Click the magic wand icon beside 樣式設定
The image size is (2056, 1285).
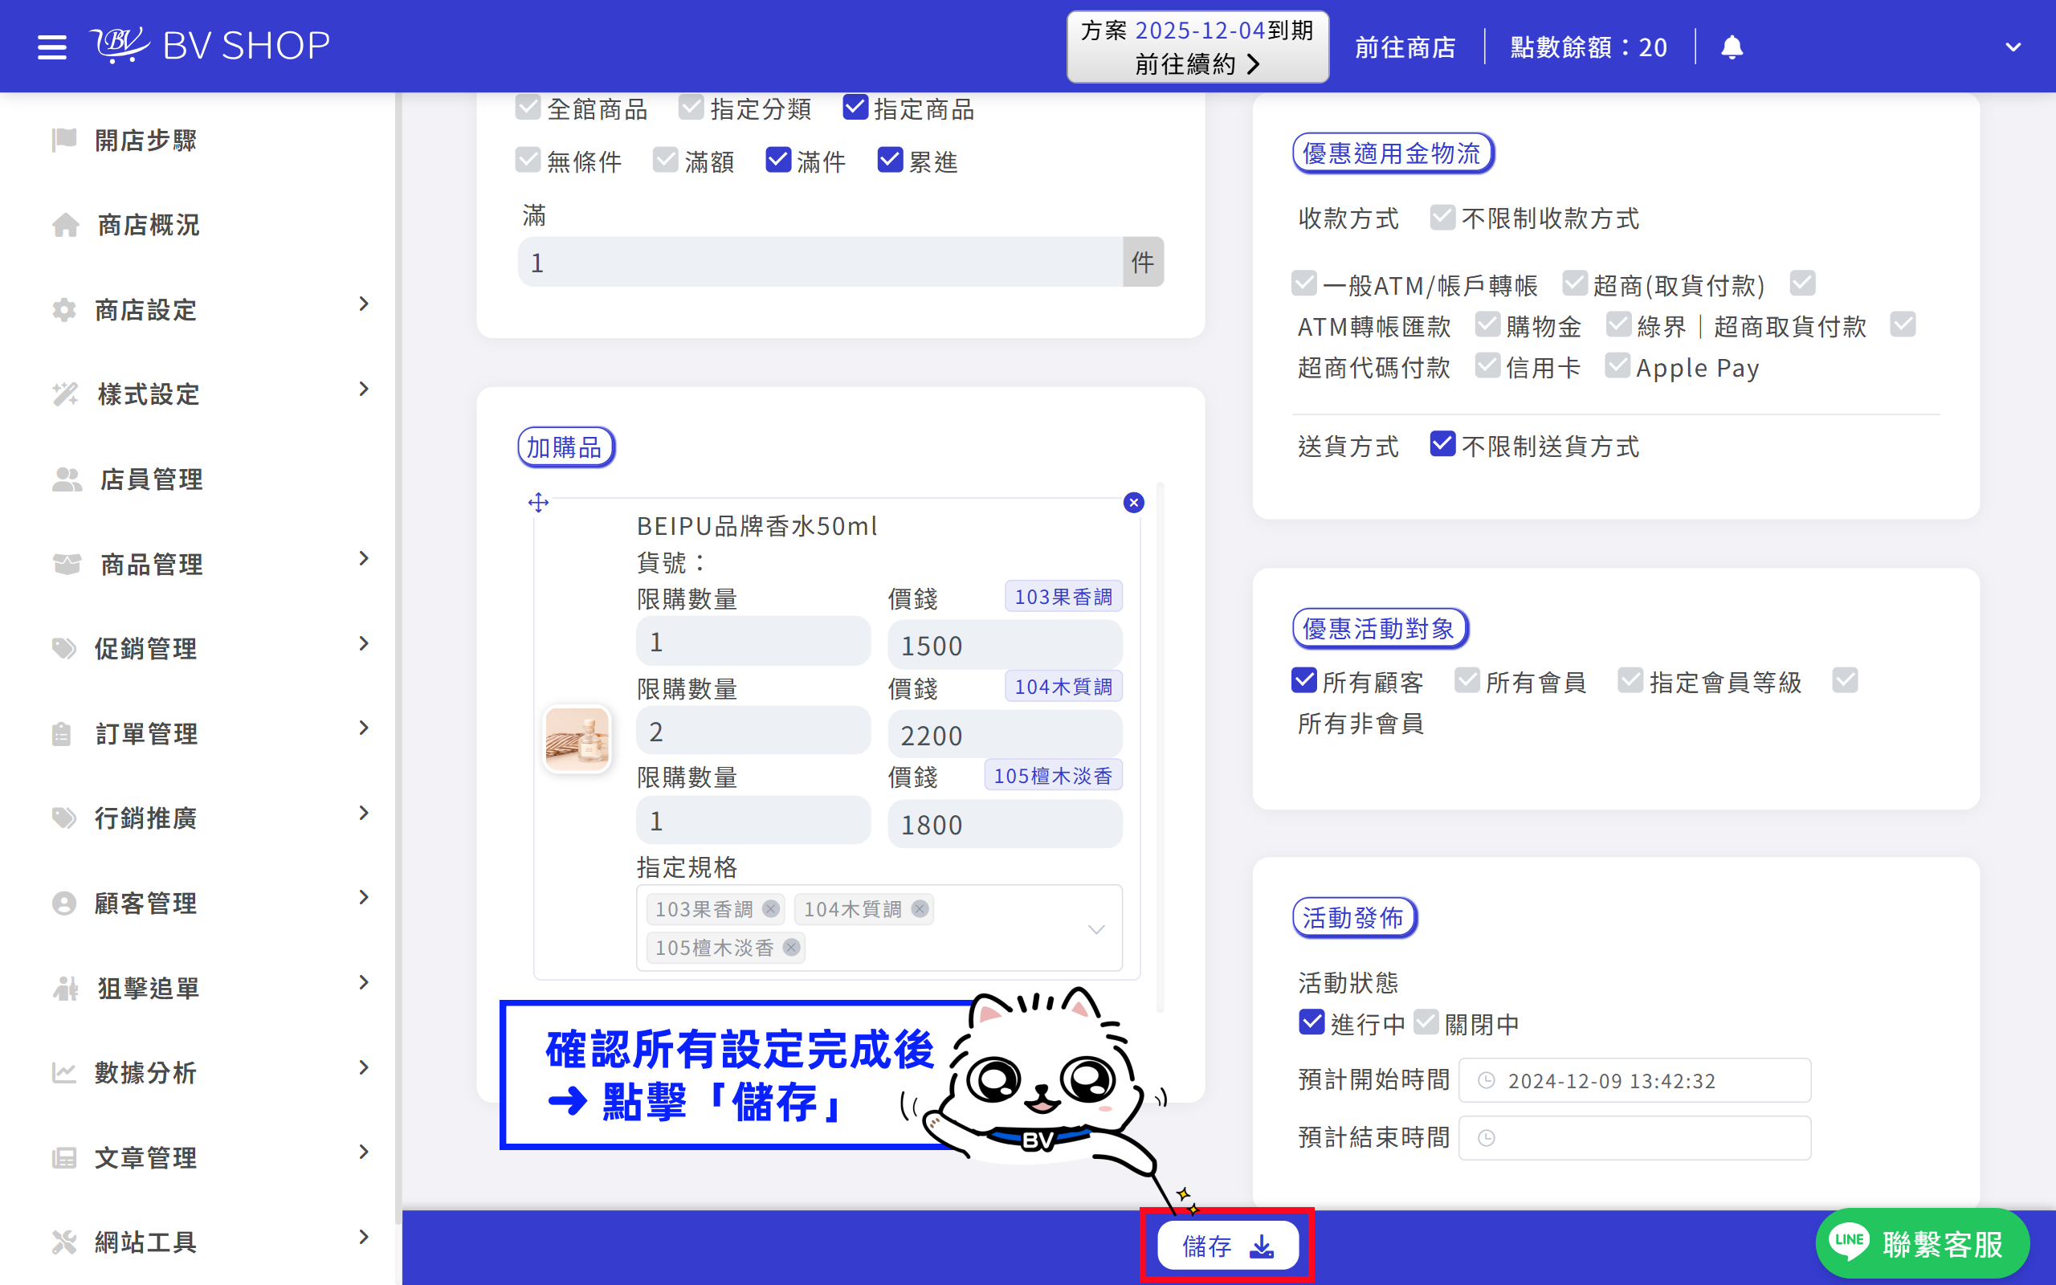65,394
